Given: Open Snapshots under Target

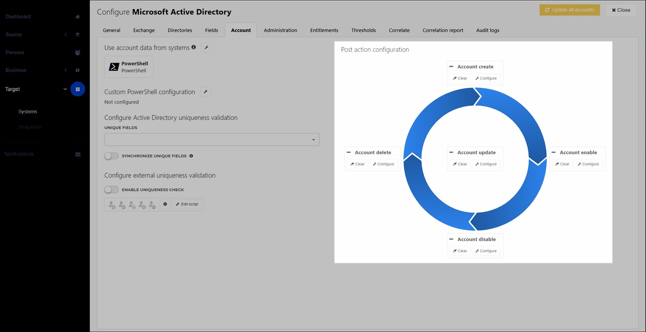Looking at the screenshot, I should tap(30, 127).
